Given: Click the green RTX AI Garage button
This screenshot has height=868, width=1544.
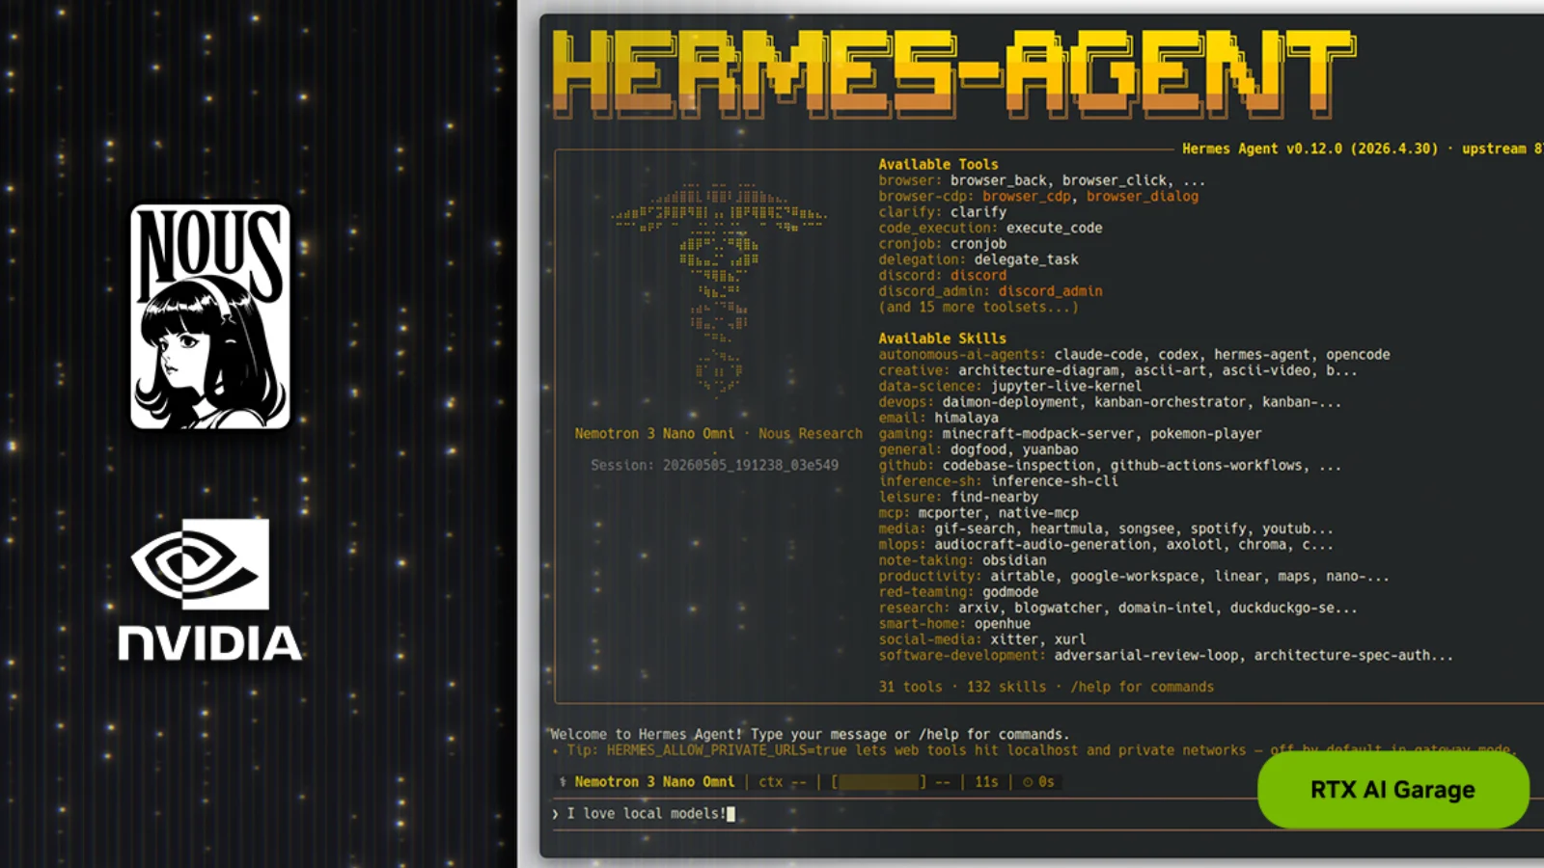Looking at the screenshot, I should click(x=1392, y=790).
